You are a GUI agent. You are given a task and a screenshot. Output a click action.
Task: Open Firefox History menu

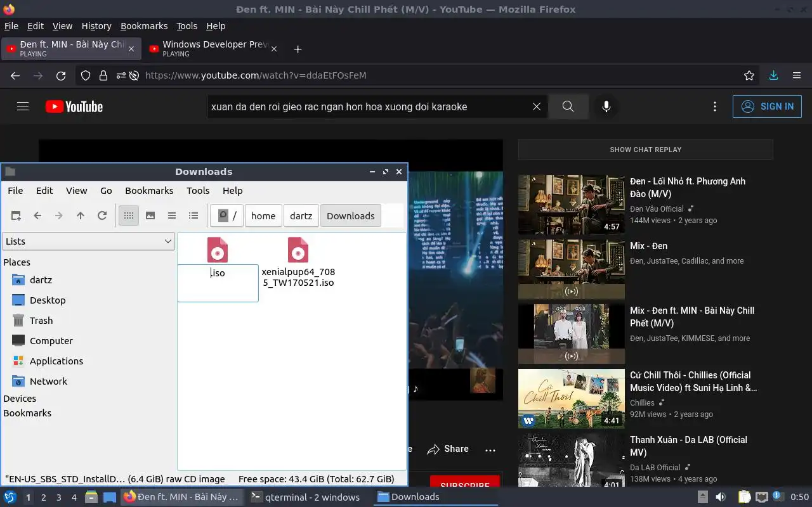pos(96,26)
